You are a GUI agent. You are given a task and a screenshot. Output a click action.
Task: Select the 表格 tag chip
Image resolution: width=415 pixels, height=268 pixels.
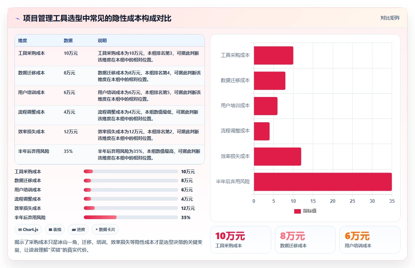(55, 230)
